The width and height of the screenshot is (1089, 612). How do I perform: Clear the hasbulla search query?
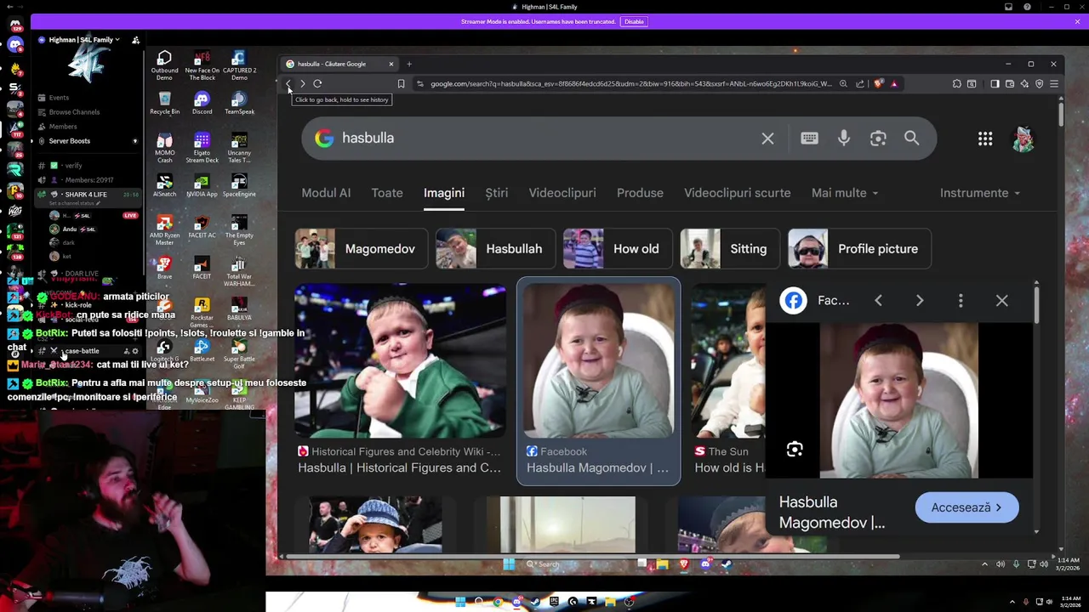[x=767, y=138]
